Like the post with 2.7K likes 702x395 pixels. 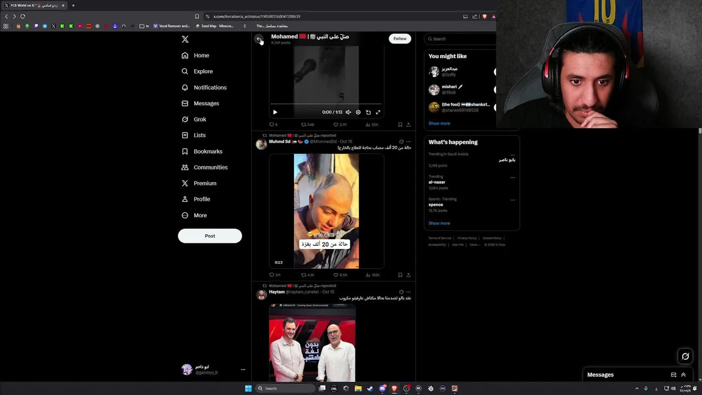pos(340,125)
